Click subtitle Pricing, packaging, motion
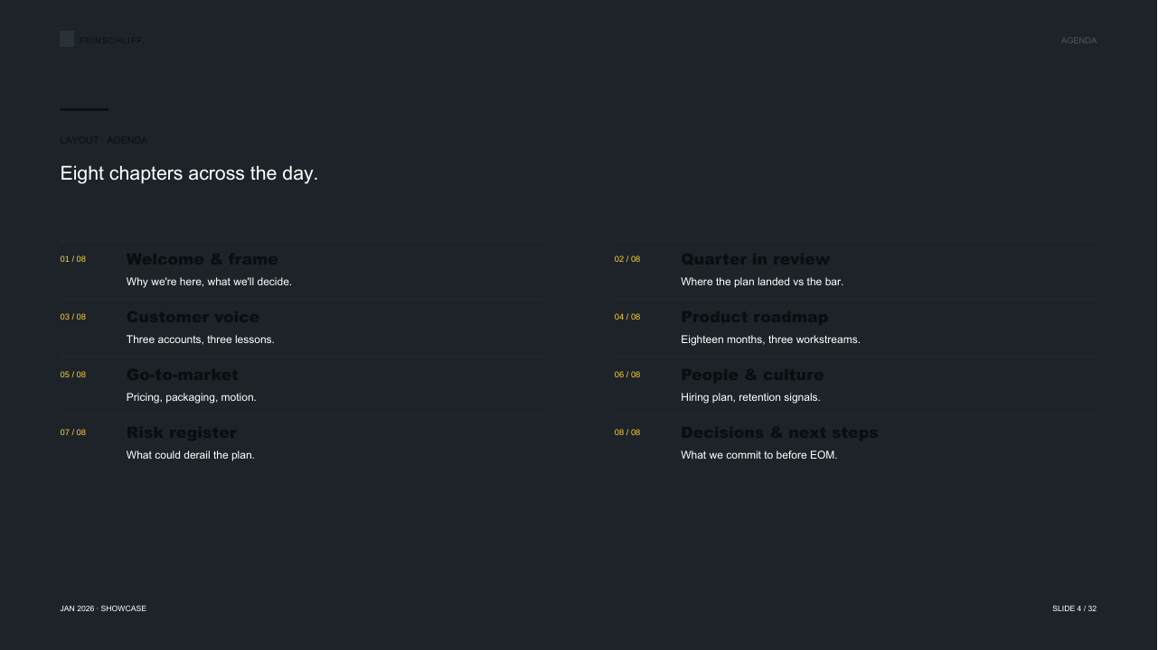Screen dimensions: 1158x650 point(192,397)
